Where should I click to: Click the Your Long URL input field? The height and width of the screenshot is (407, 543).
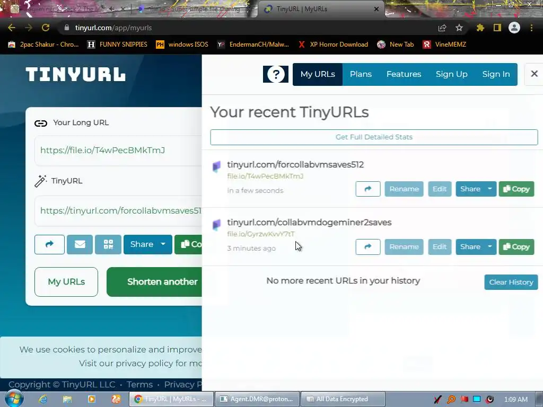point(118,150)
